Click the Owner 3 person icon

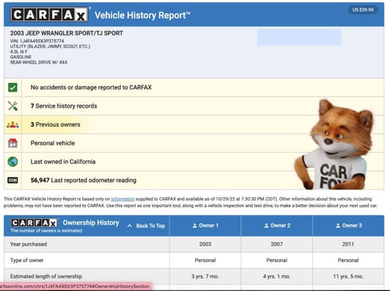pyautogui.click(x=338, y=226)
